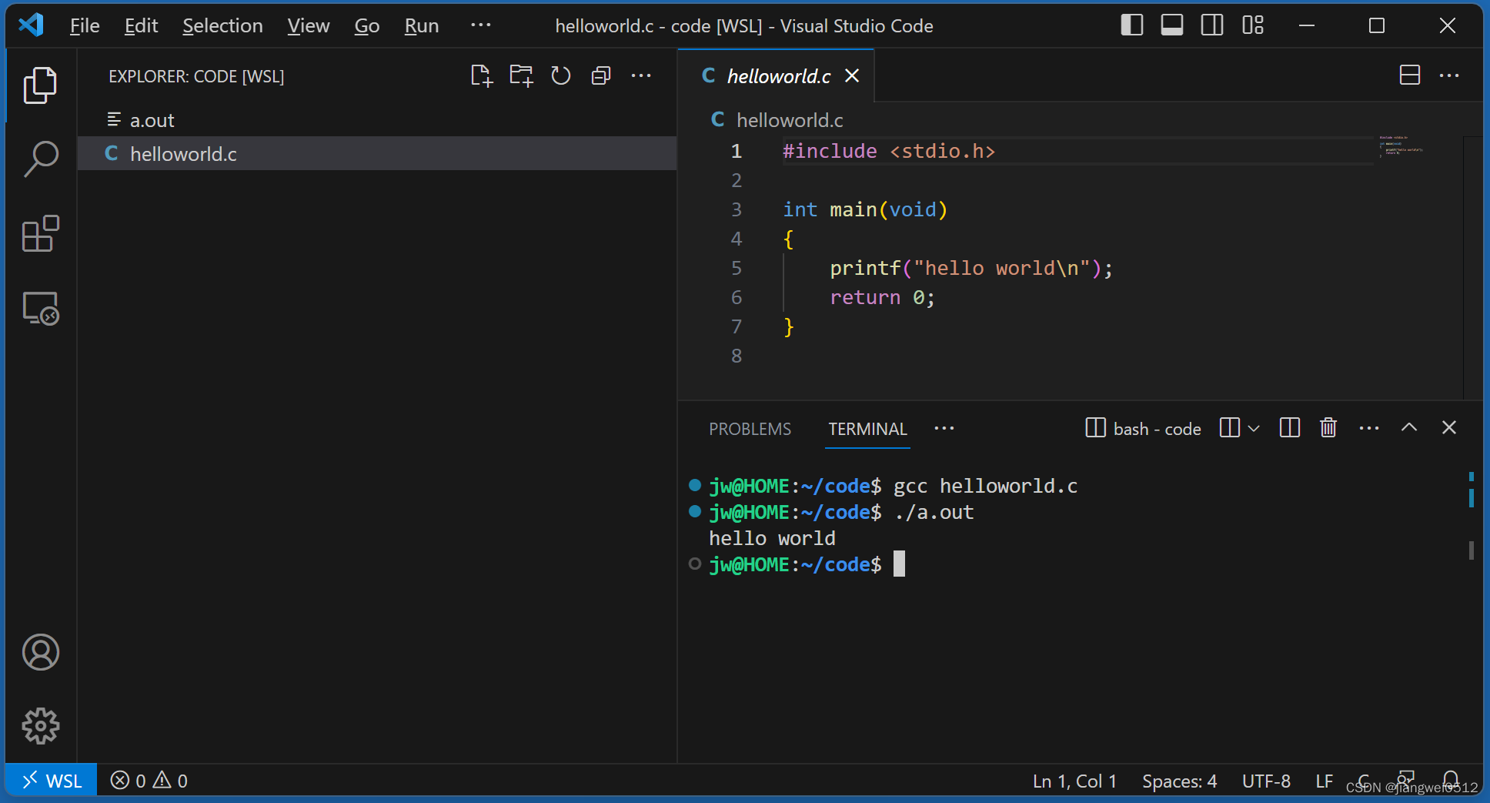This screenshot has height=803, width=1490.
Task: Place cursor on the printf line
Action: click(x=971, y=268)
